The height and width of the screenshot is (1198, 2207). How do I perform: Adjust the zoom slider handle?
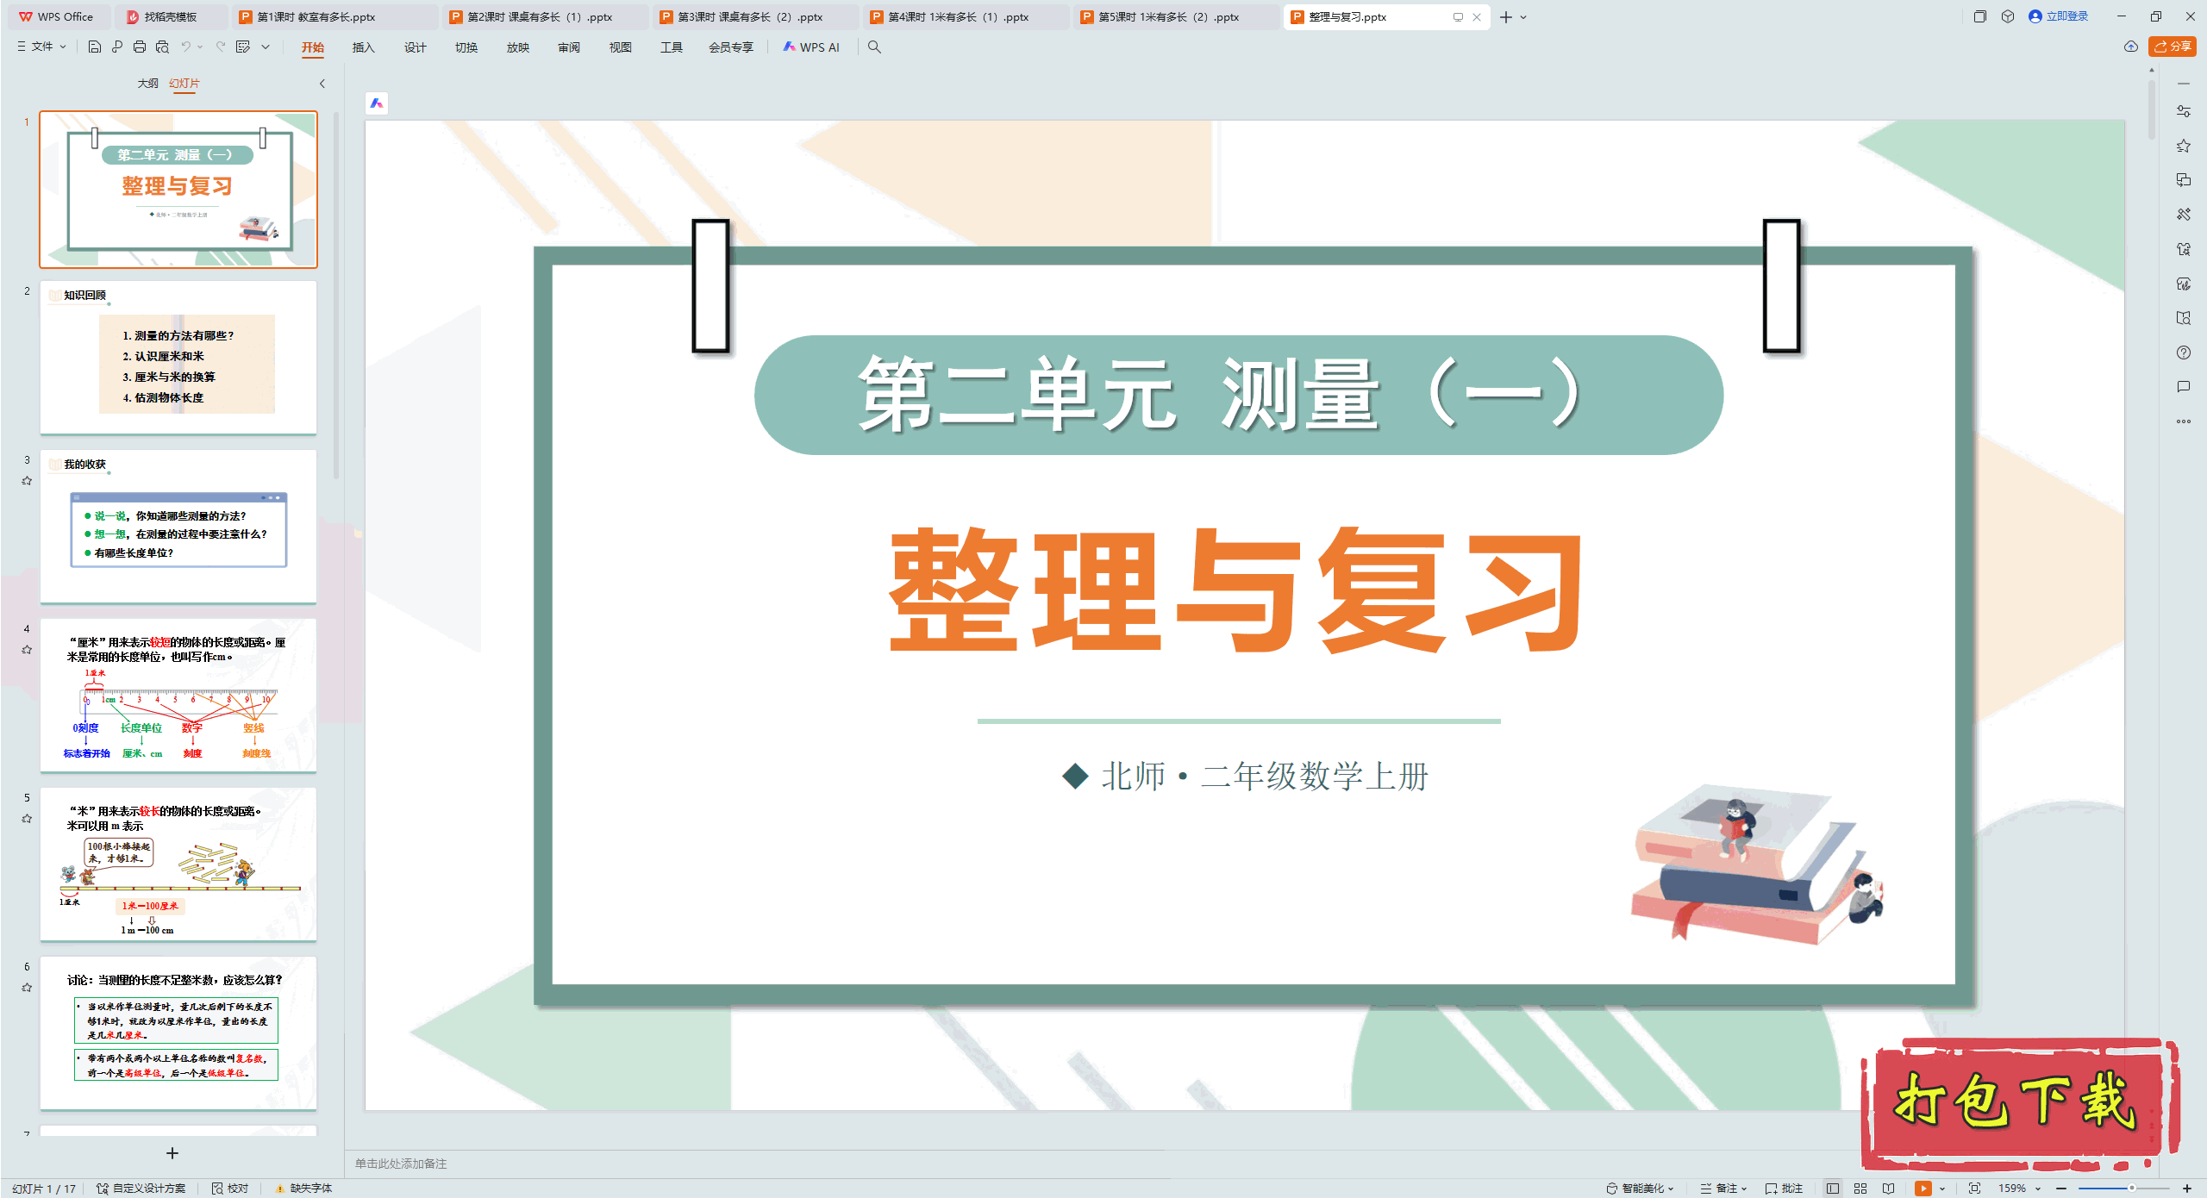(x=2131, y=1188)
